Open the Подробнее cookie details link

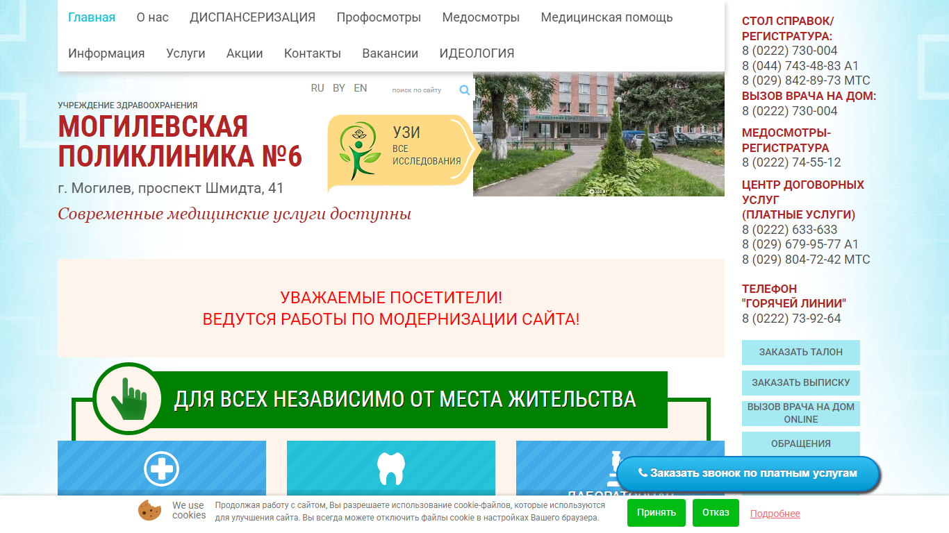(x=775, y=514)
